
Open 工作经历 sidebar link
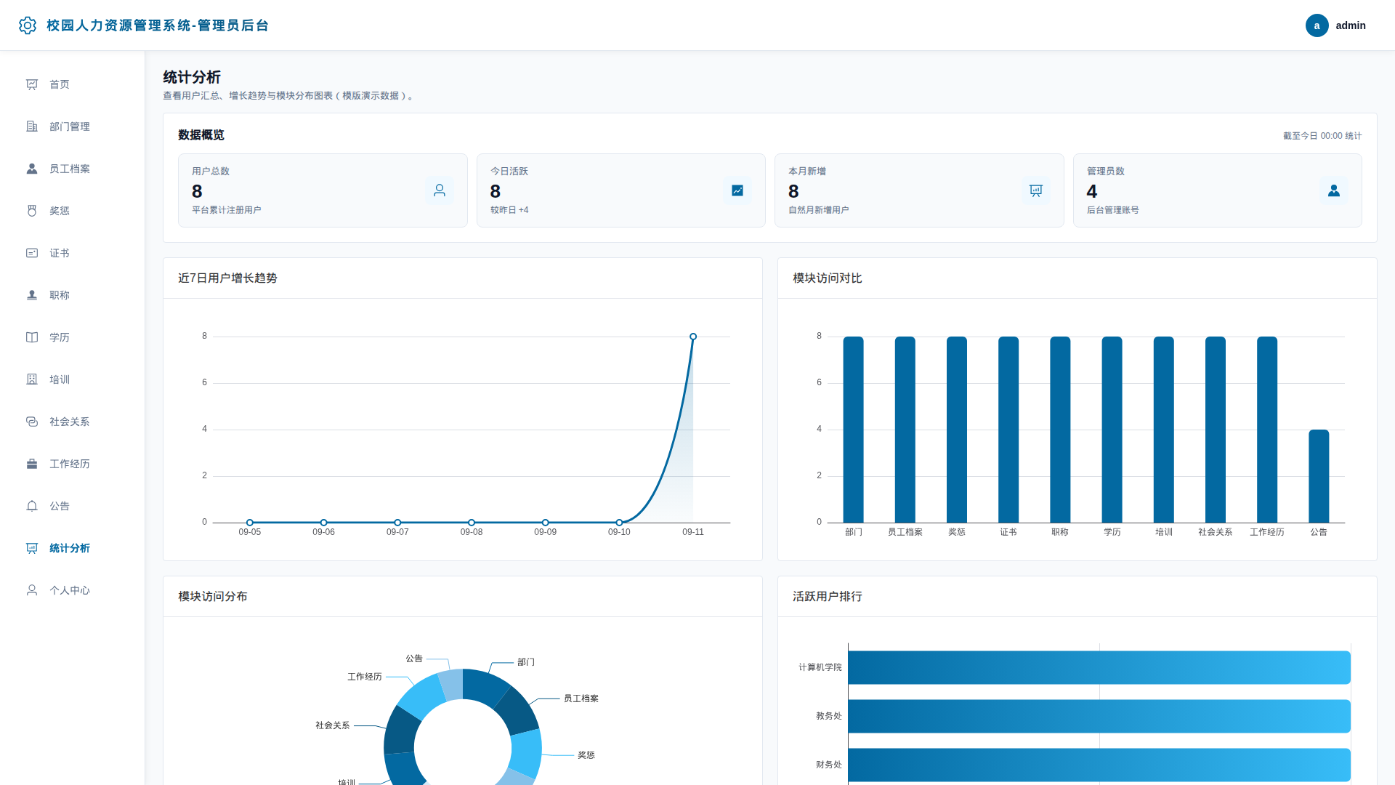73,464
